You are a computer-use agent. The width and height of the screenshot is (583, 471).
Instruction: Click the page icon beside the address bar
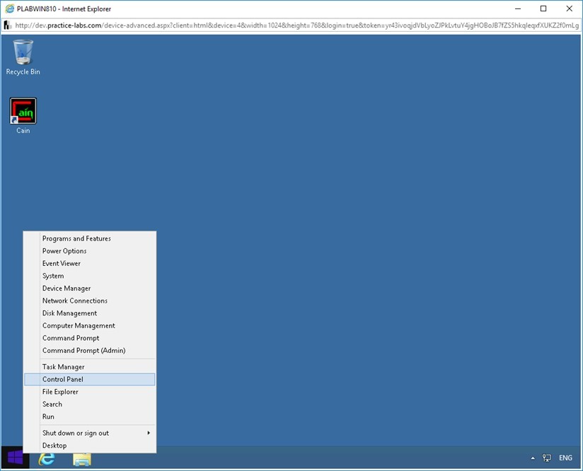point(6,24)
